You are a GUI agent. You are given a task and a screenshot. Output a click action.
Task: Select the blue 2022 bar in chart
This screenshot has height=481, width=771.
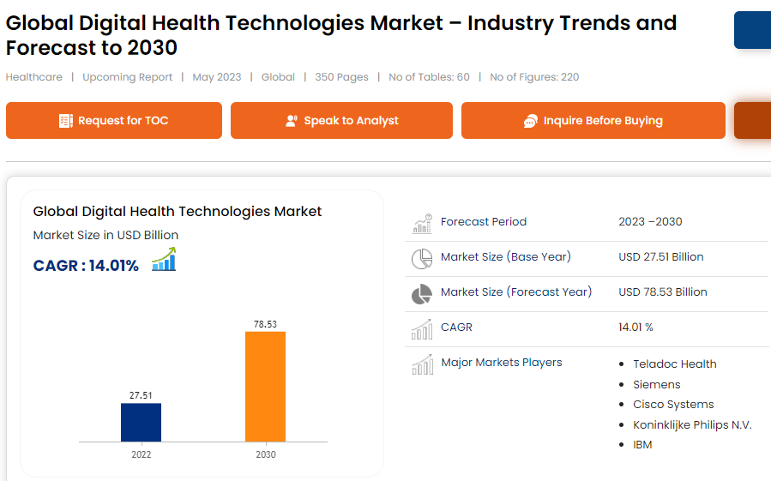click(141, 422)
